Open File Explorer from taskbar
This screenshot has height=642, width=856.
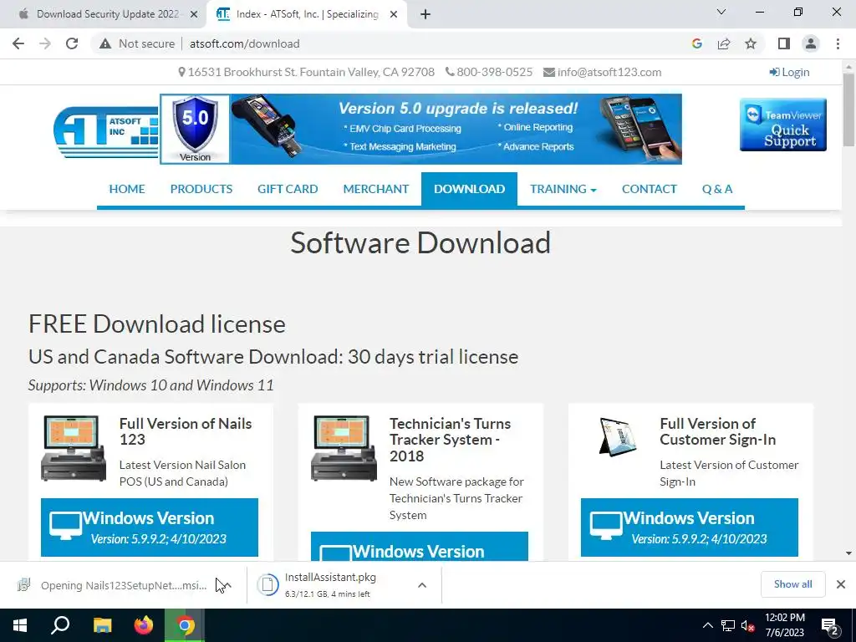point(102,625)
